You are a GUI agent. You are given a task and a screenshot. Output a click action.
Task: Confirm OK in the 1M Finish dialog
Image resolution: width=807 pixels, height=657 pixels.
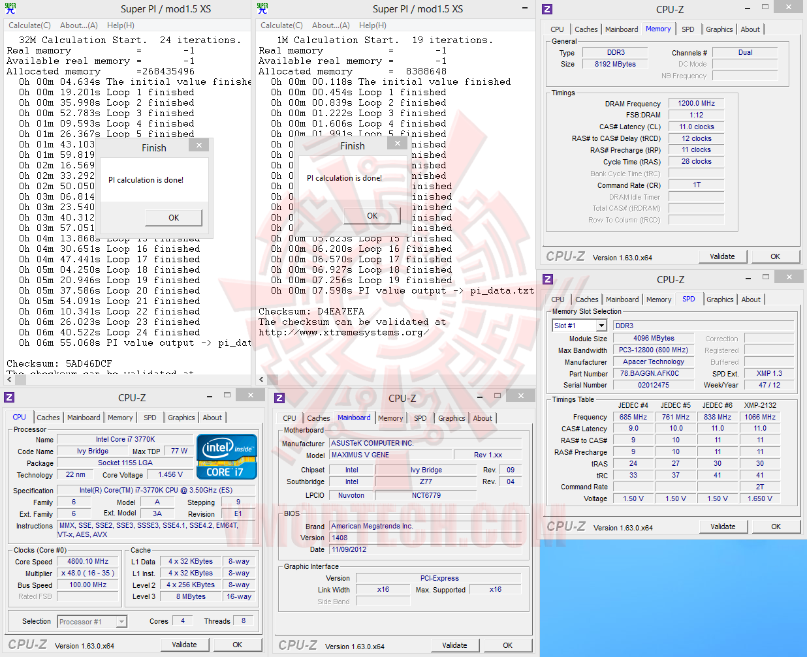(372, 216)
